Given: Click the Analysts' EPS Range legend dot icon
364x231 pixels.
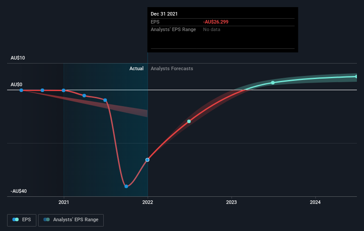Looking at the screenshot, I should pyautogui.click(x=47, y=219).
